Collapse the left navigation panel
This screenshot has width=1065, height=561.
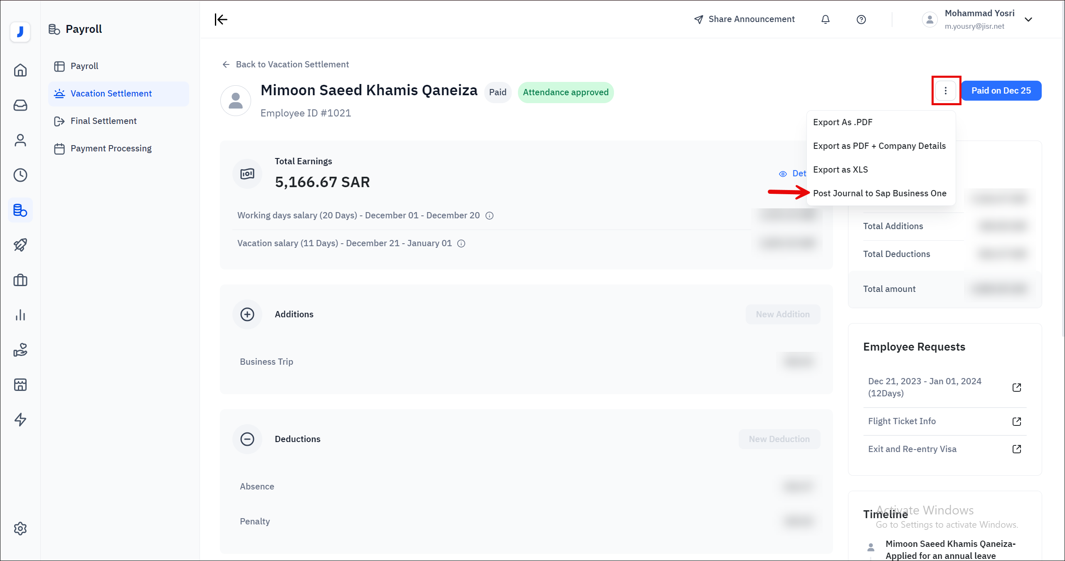click(x=221, y=19)
